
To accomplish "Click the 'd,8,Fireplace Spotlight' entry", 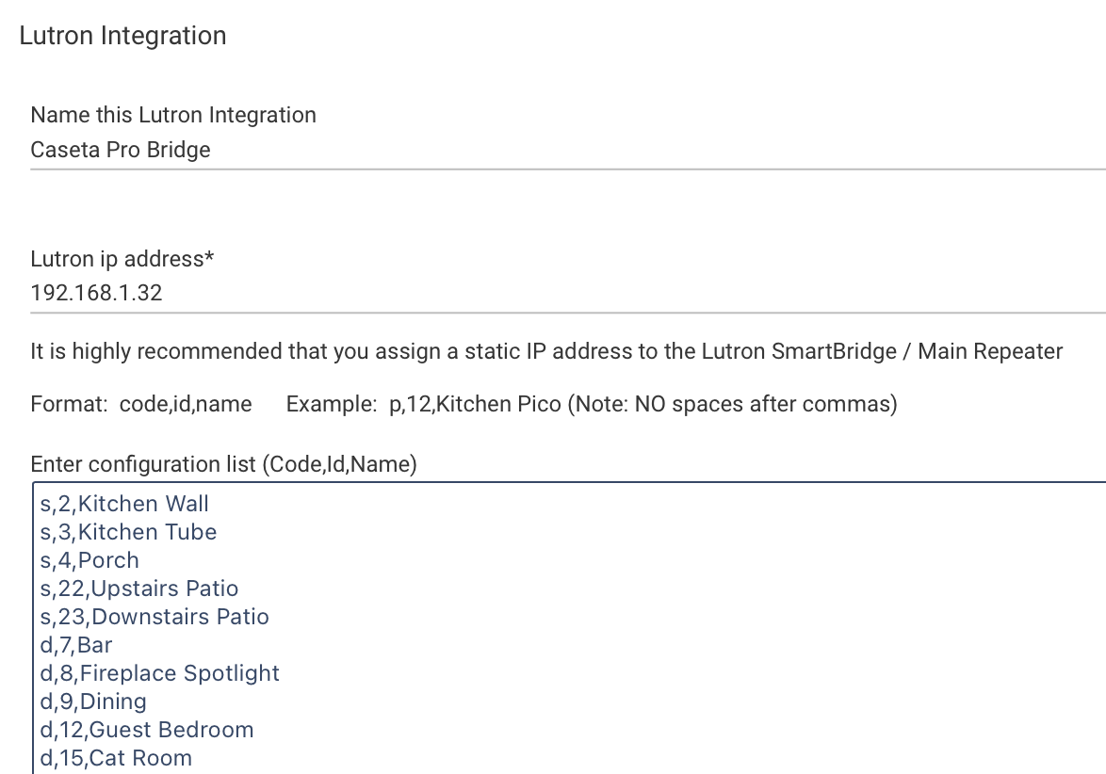I will (x=160, y=673).
